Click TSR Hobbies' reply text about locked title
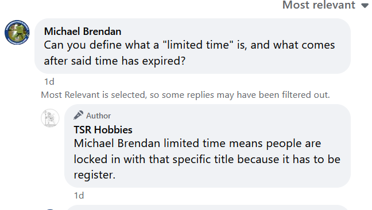 pos(207,159)
